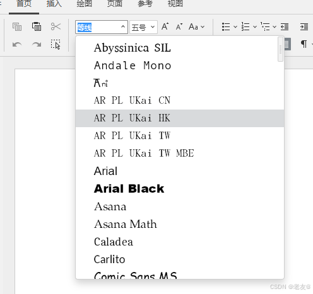Decrease the paragraph indent
The height and width of the screenshot is (294, 313).
285,27
